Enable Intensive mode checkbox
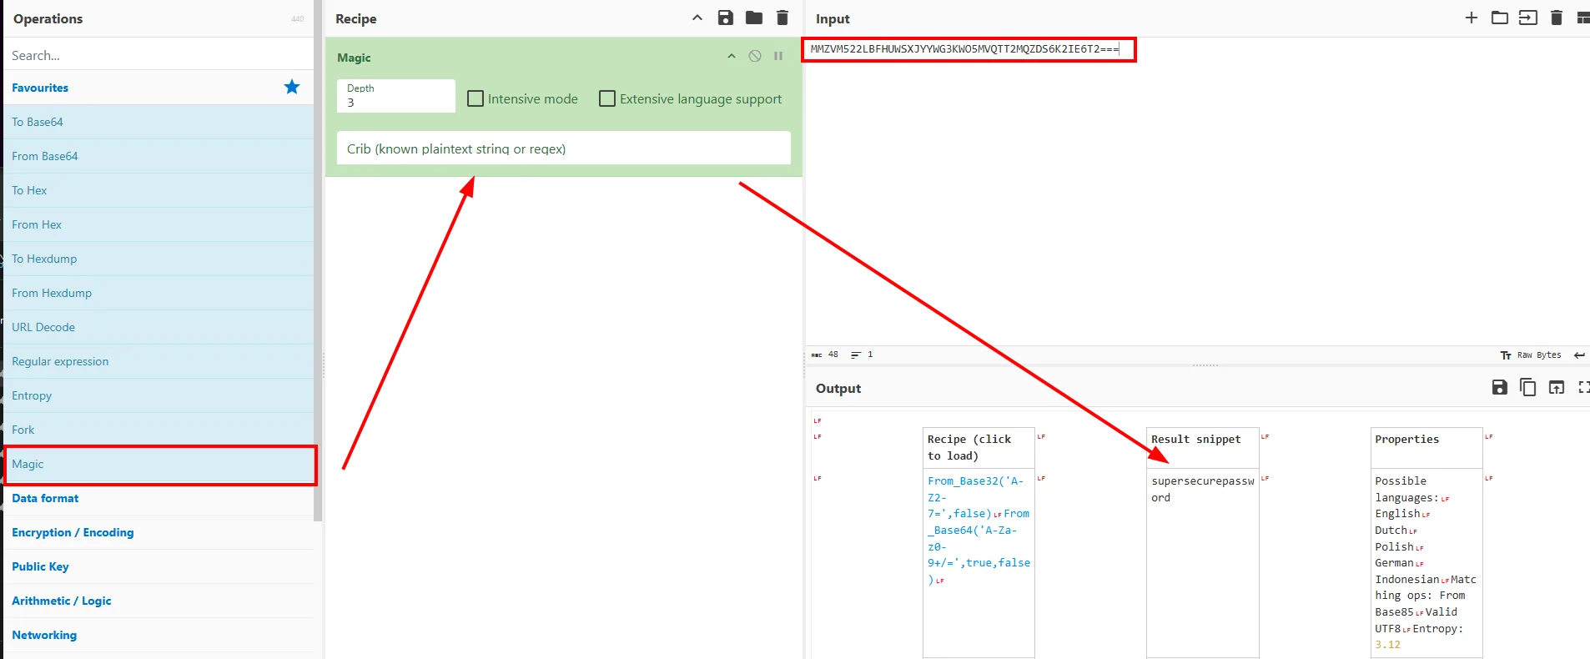This screenshot has width=1590, height=659. pos(475,98)
